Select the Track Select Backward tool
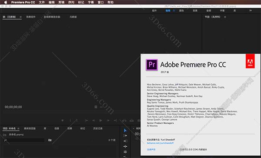Screen dimensions: 261x158 click(x=125, y=141)
